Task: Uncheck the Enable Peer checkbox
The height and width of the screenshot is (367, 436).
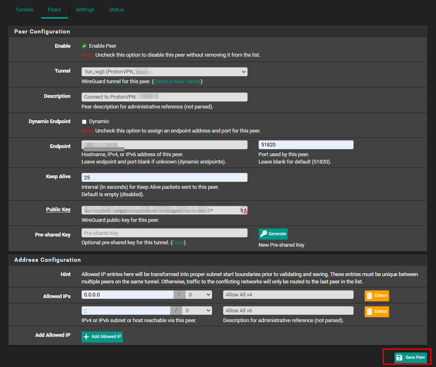Action: coord(84,46)
